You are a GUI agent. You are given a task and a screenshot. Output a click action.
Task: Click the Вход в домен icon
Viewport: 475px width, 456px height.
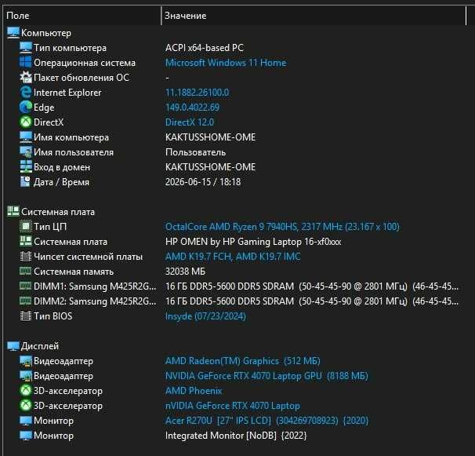pyautogui.click(x=26, y=166)
